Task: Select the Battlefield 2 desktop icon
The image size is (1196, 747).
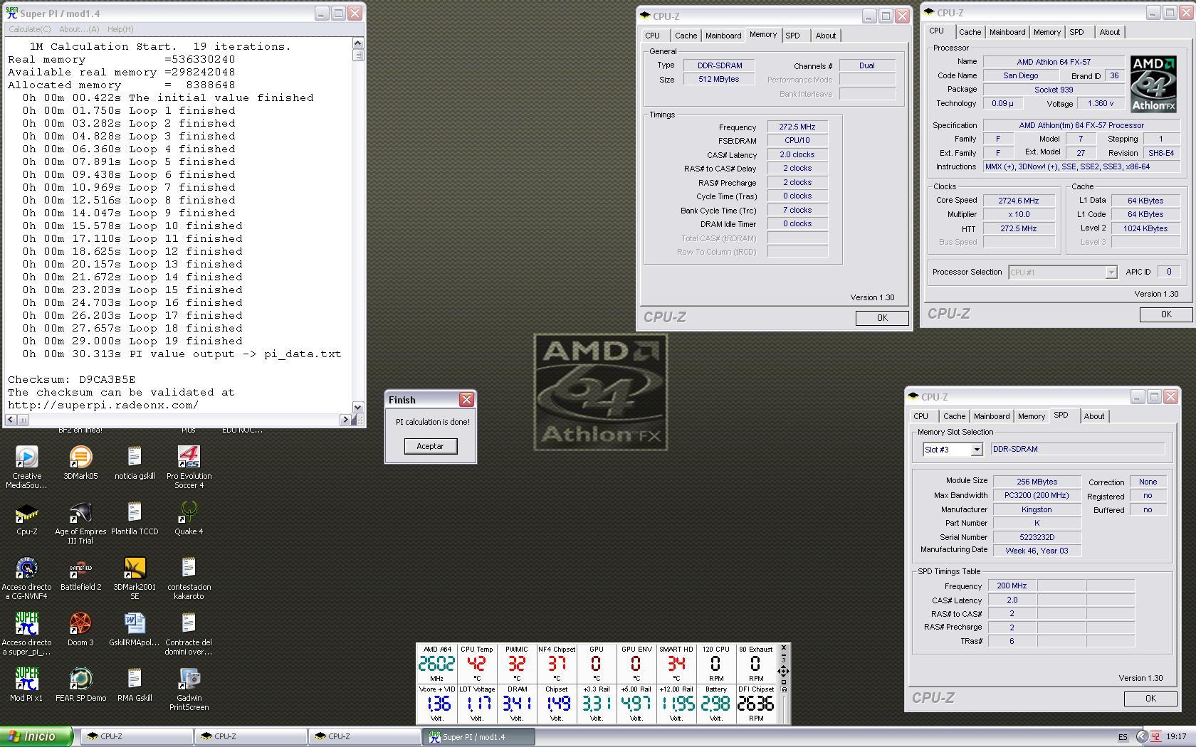Action: 80,575
